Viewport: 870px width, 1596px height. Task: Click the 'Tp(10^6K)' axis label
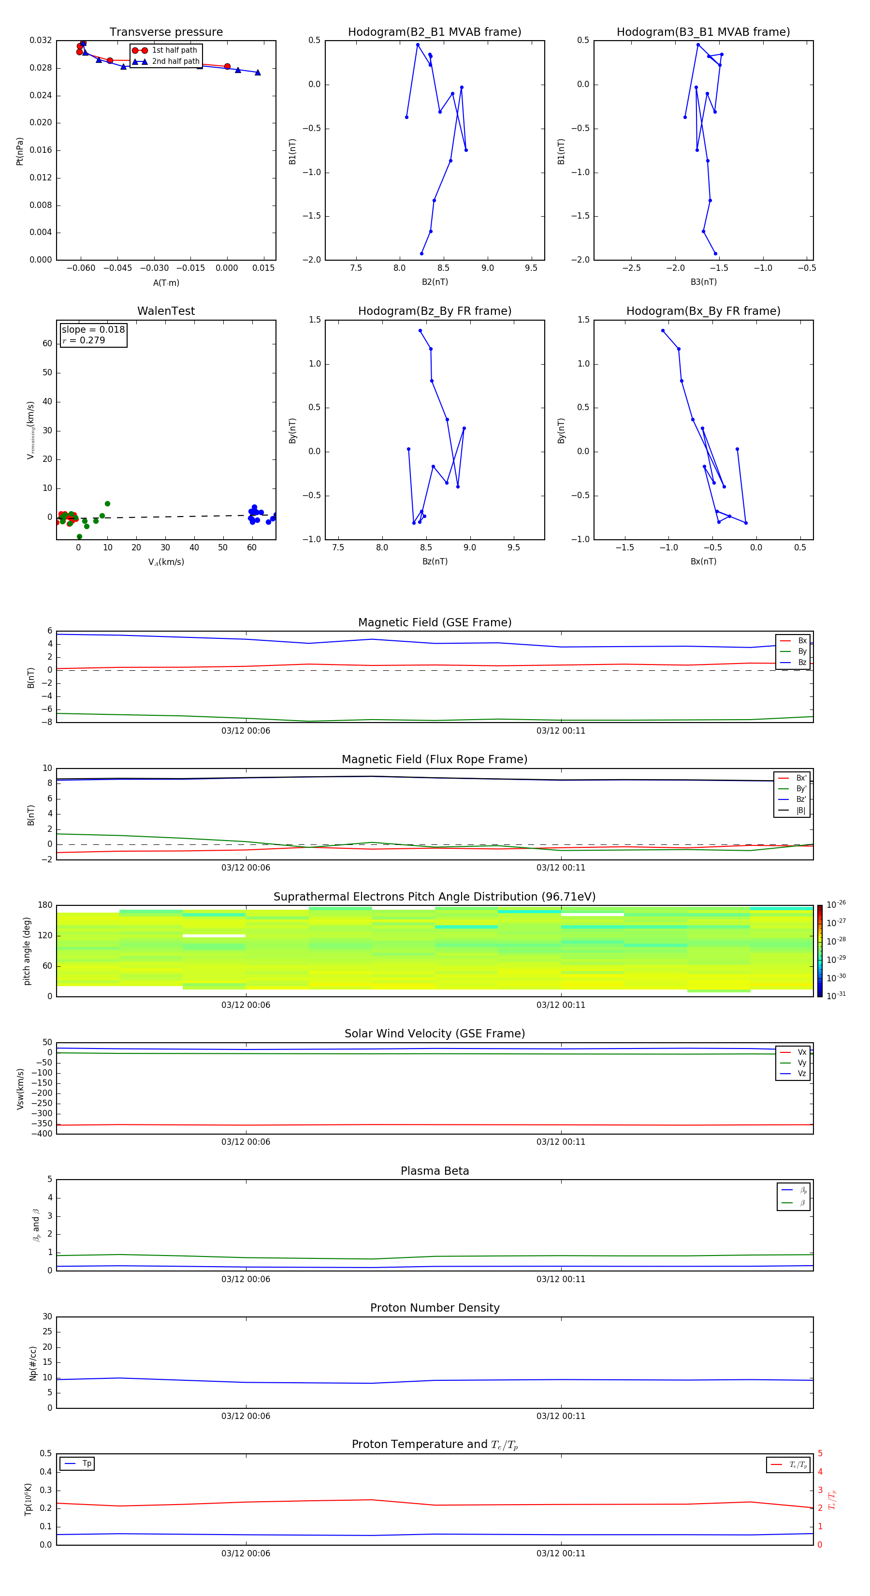click(x=28, y=1499)
